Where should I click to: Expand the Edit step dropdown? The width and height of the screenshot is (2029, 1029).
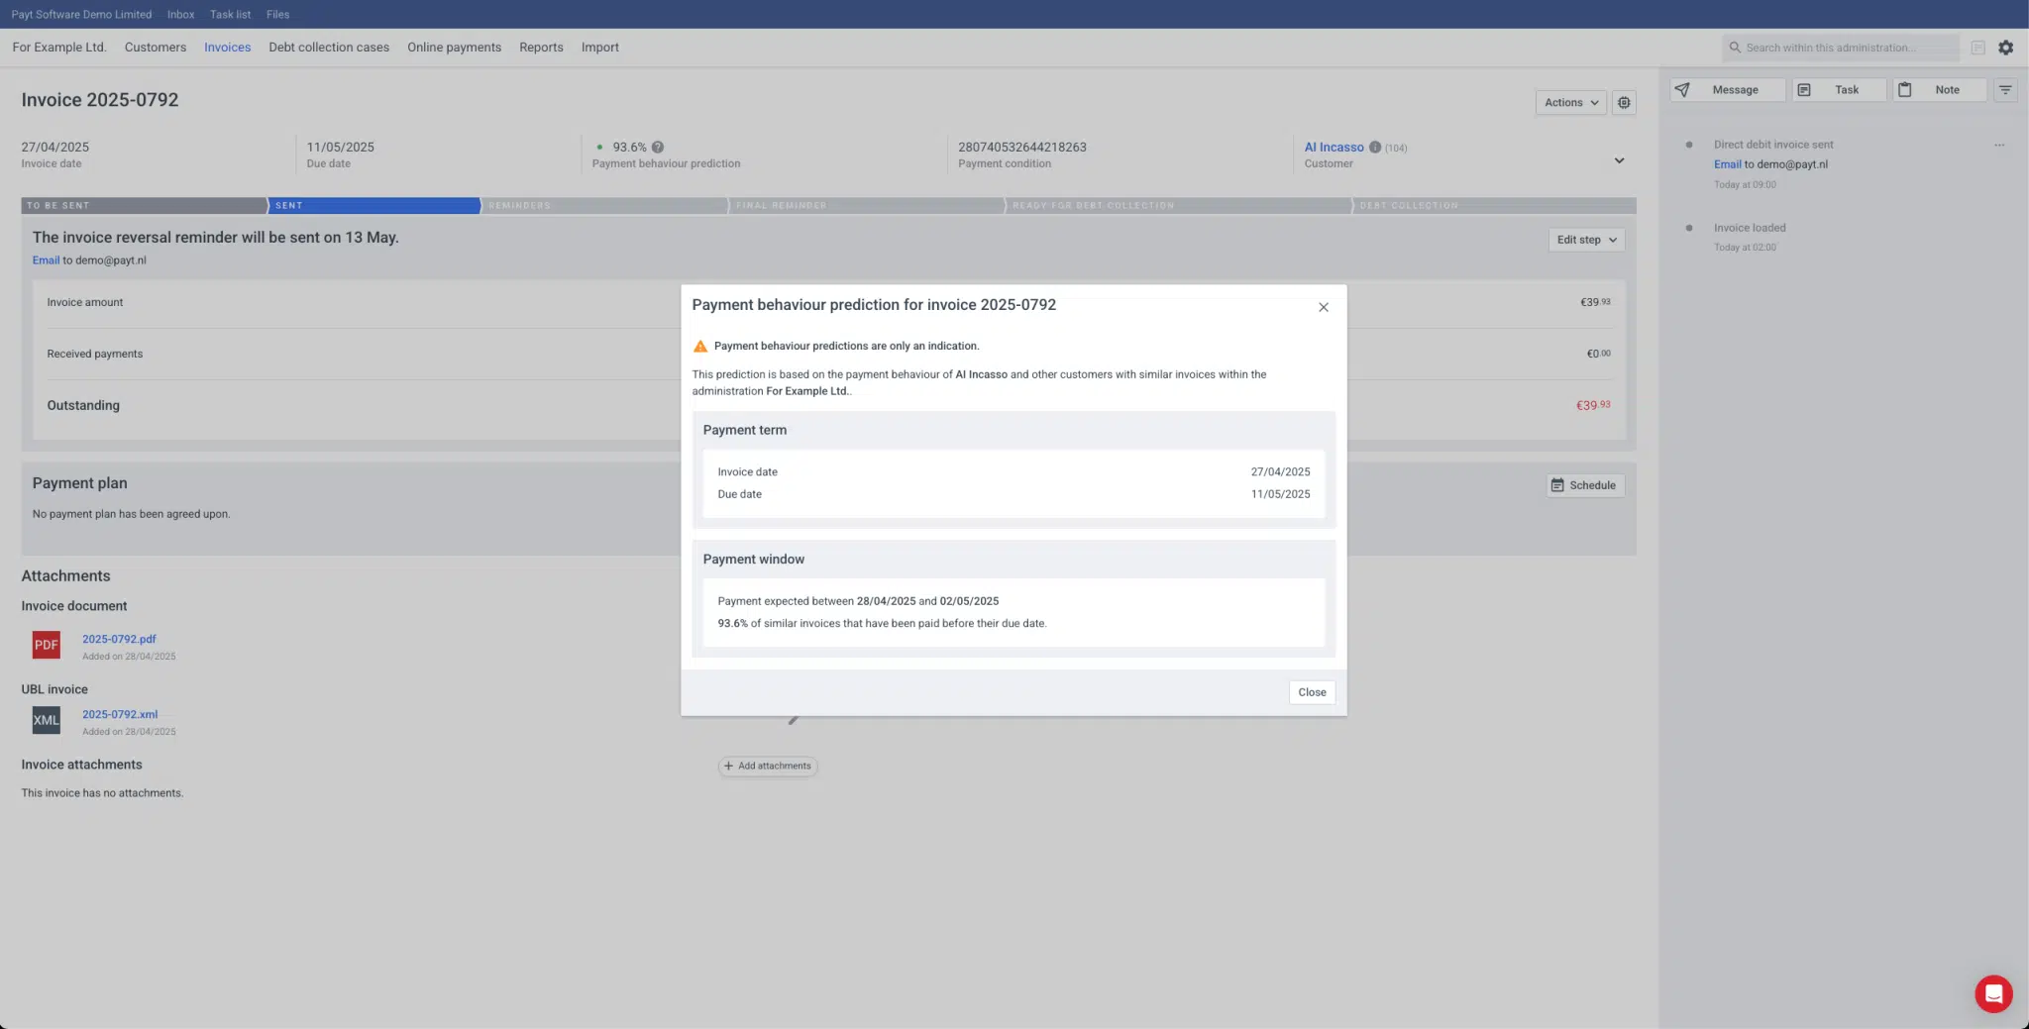click(x=1585, y=240)
